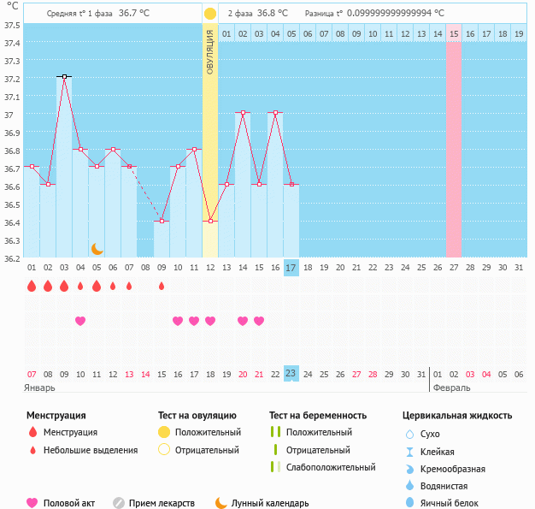Select the highlighted date 23 in January
The image size is (535, 509).
click(x=291, y=374)
